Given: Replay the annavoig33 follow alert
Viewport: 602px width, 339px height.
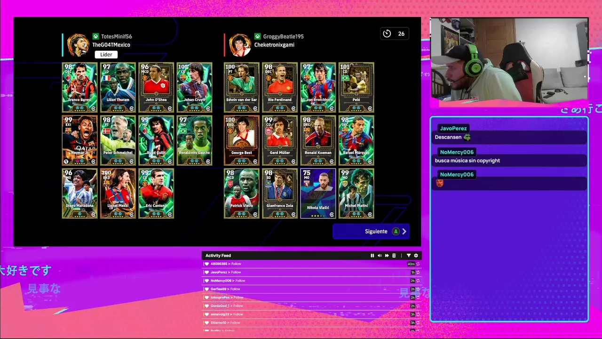Looking at the screenshot, I should [x=418, y=315].
